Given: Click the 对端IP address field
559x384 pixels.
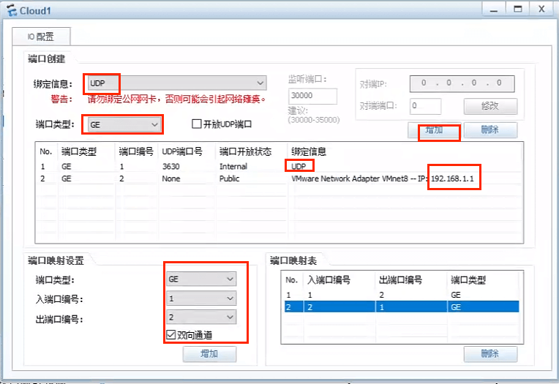Looking at the screenshot, I should [462, 83].
